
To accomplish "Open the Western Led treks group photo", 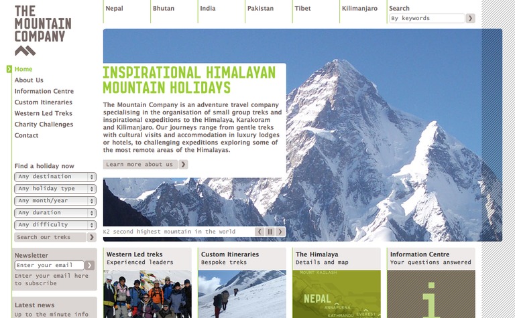I will (148, 294).
